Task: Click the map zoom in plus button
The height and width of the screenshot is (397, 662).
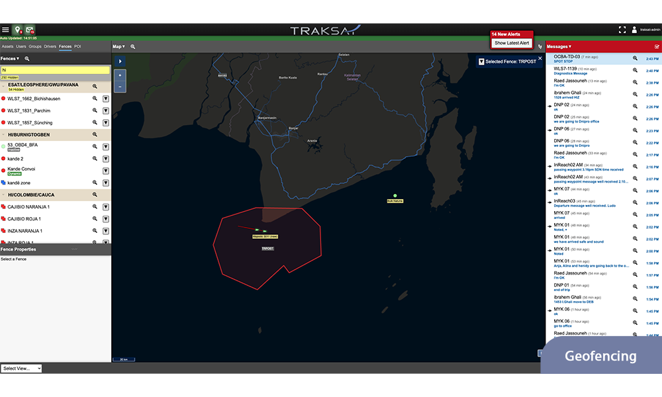Action: point(120,76)
